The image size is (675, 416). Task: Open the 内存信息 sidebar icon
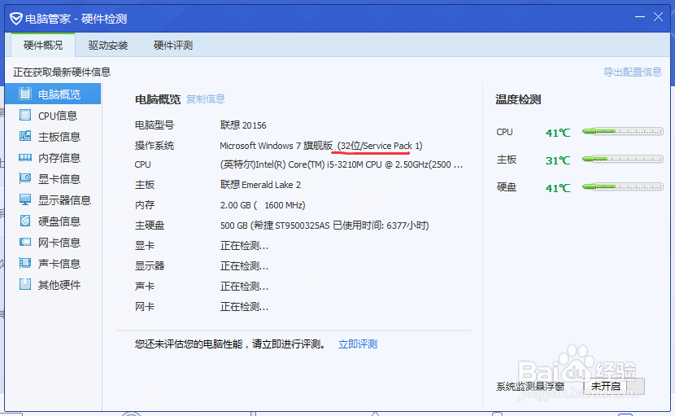[25, 158]
